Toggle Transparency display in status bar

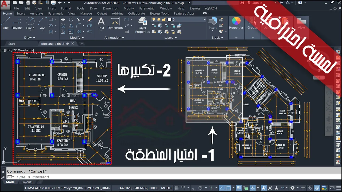(x=245, y=188)
